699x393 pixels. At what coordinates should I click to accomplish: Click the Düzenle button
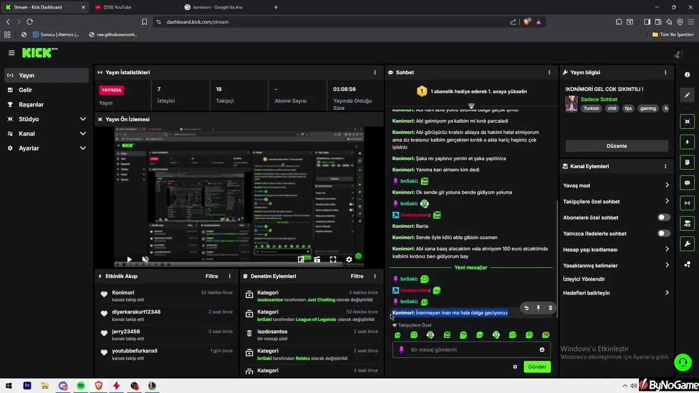click(x=617, y=146)
